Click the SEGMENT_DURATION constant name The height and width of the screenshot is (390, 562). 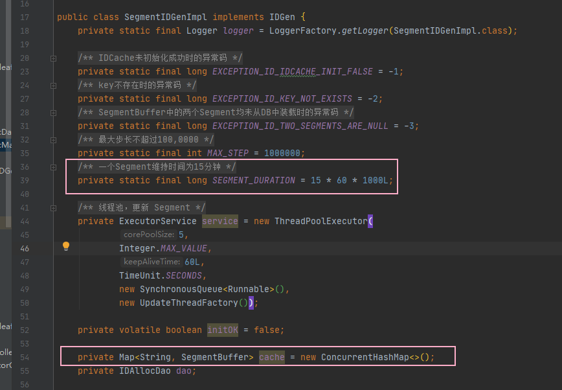pos(253,181)
